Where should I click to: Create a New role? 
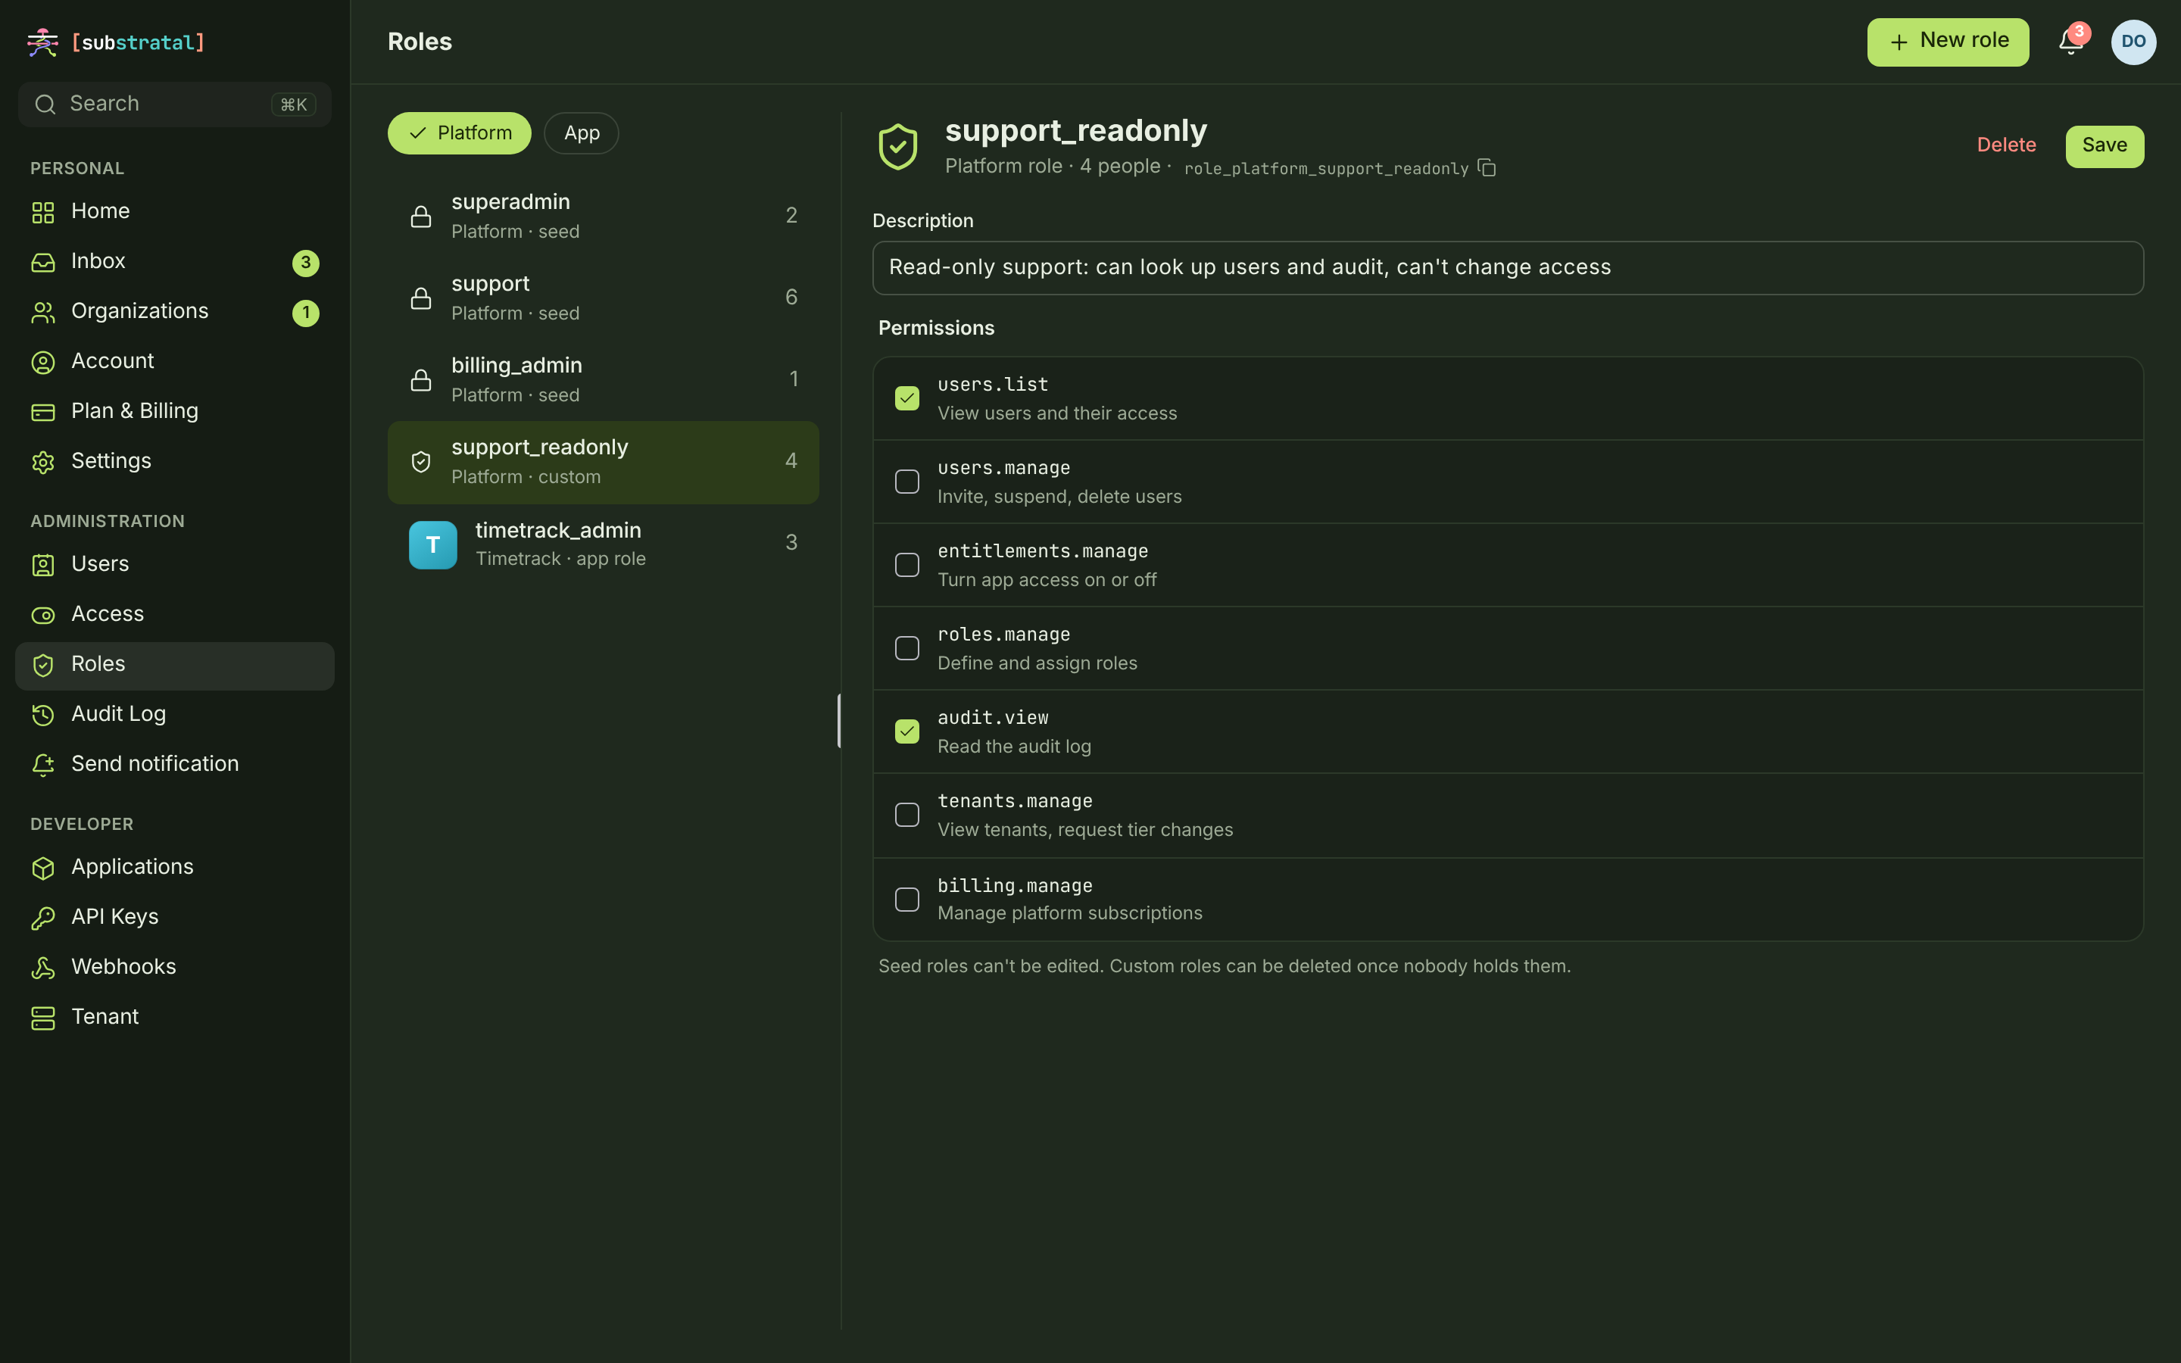[x=1948, y=42]
